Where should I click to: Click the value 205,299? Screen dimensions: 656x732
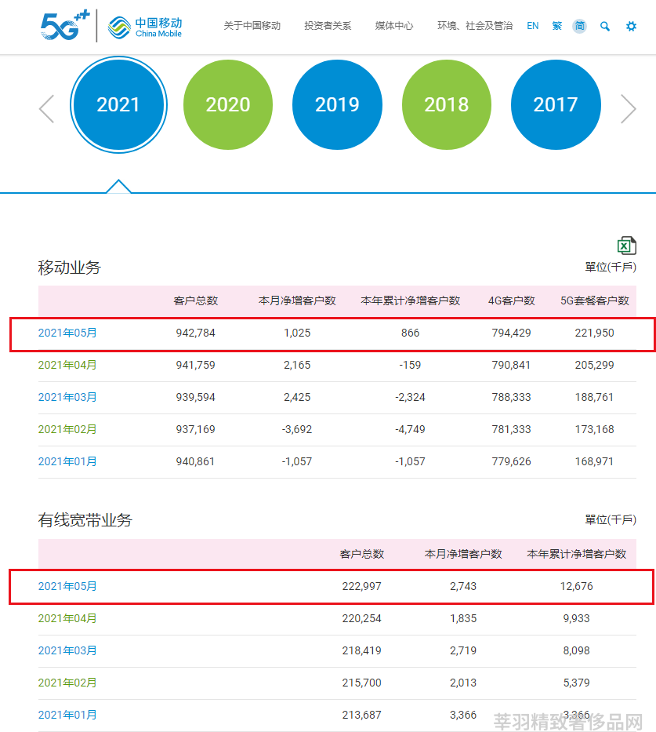(x=594, y=365)
